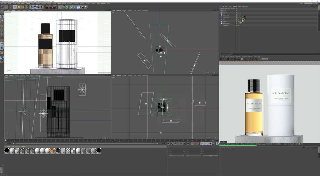Click the Undo arrow icon in top toolbar
320x176 pixels.
3,7
